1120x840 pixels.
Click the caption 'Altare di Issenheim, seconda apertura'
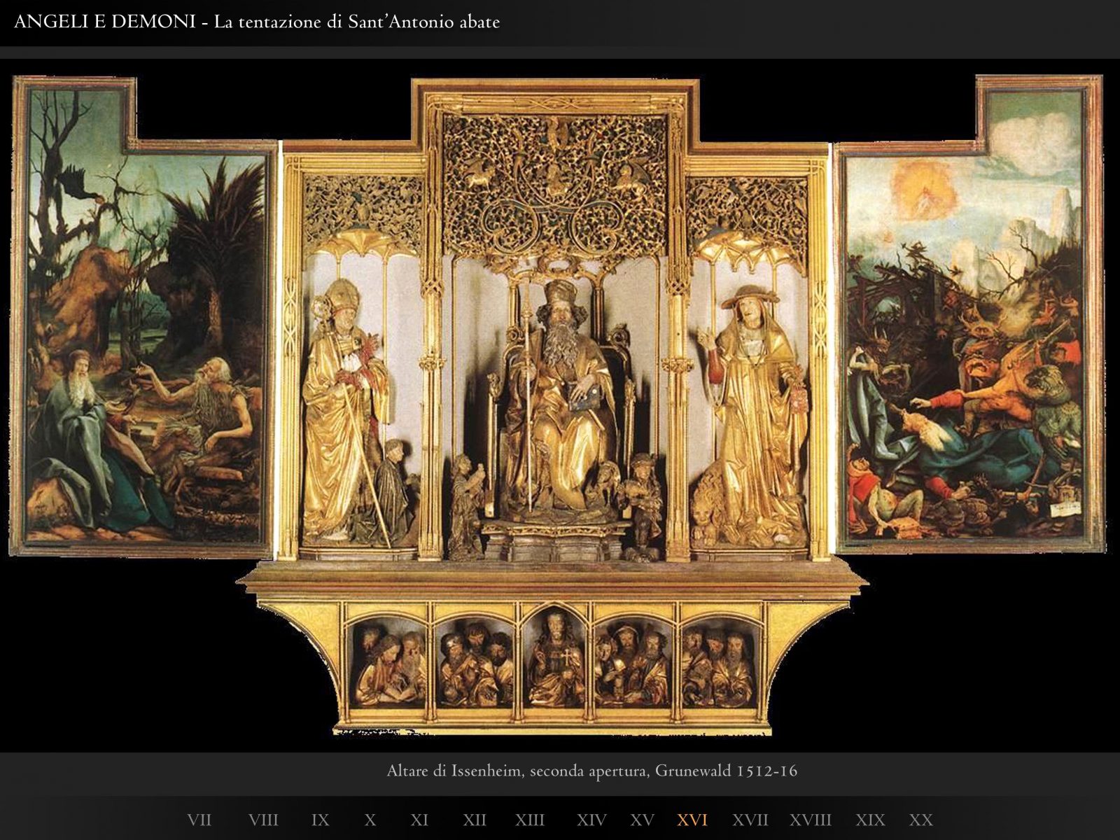(519, 771)
